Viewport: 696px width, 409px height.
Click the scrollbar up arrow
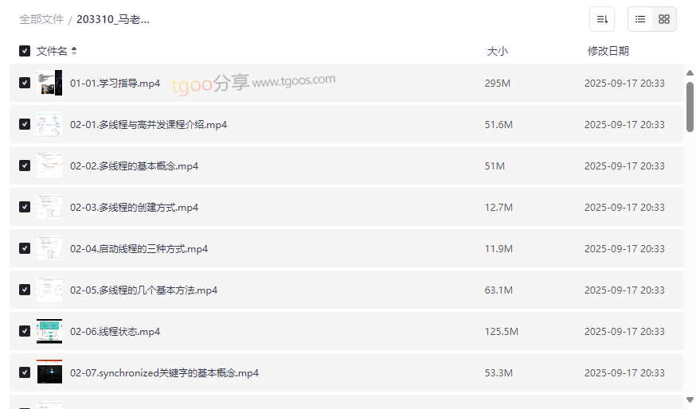pyautogui.click(x=690, y=73)
